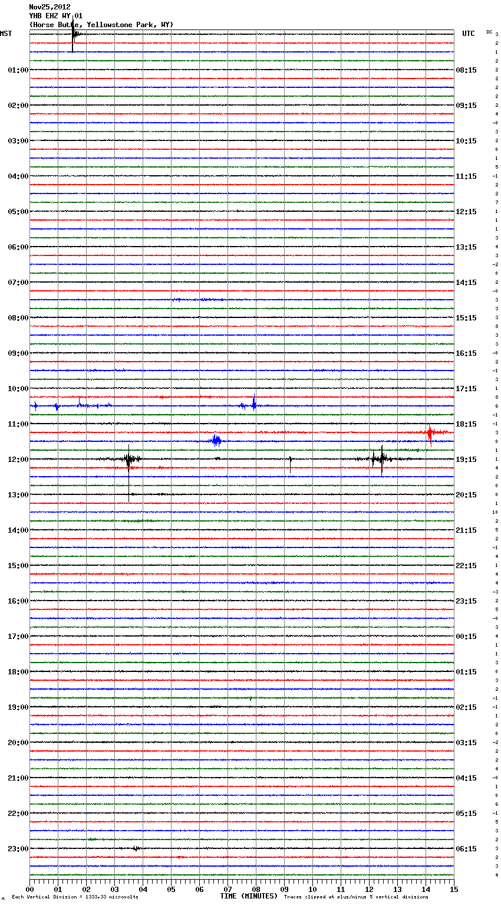Click the "16:00" MST hour label
This screenshot has width=501, height=905.
click(18, 601)
